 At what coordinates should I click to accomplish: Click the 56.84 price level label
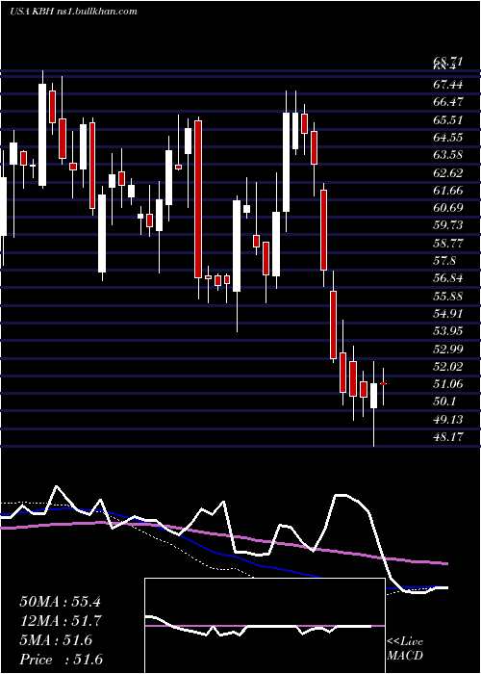click(447, 278)
